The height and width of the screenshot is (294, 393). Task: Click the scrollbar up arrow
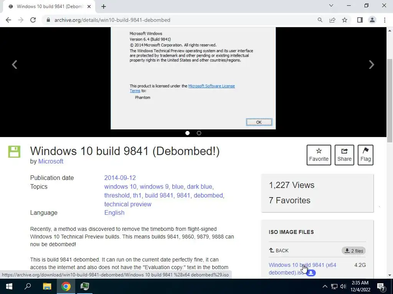pyautogui.click(x=390, y=31)
